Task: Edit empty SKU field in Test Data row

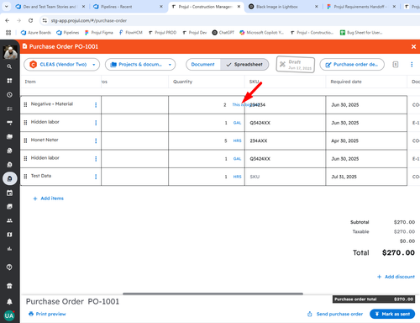Action: pyautogui.click(x=285, y=177)
